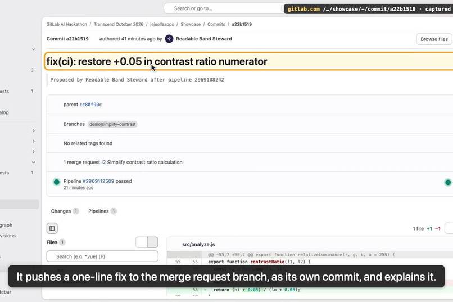This screenshot has height=302, width=453.
Task: Open the sidebar item ending in 'graph'
Action: tap(6, 225)
